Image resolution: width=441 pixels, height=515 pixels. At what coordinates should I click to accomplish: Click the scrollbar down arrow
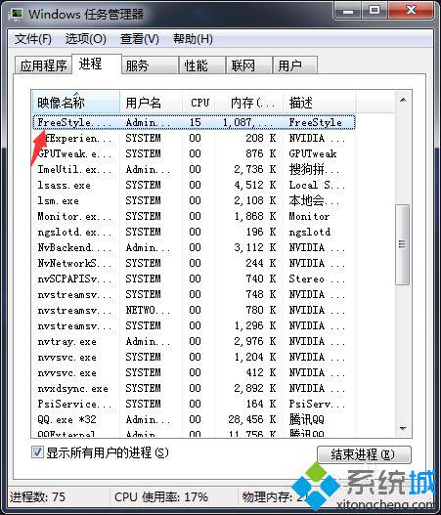point(403,429)
